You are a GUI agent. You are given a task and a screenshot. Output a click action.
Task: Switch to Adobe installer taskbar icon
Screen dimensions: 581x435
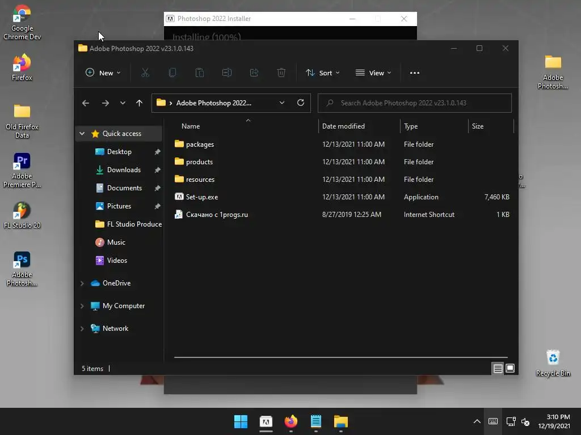266,421
